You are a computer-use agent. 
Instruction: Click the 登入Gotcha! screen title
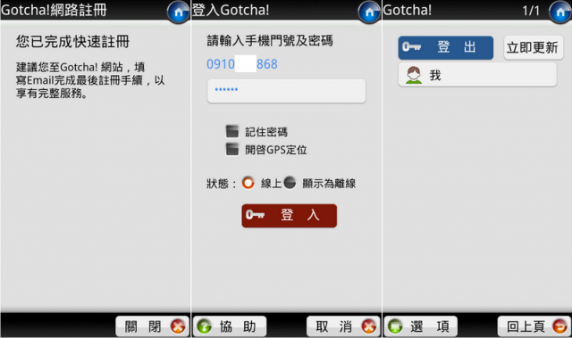pos(231,10)
